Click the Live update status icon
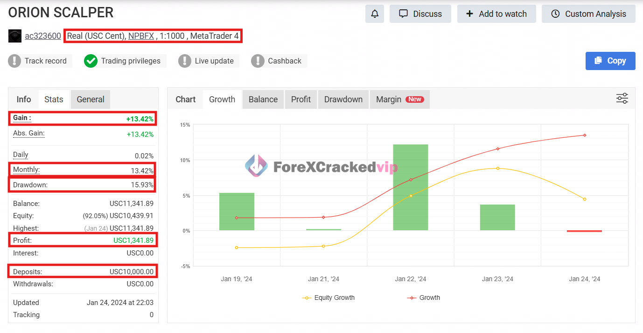The width and height of the screenshot is (643, 333). (x=185, y=61)
